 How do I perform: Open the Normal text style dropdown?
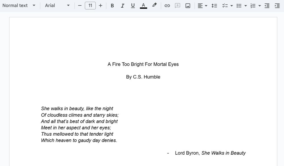(19, 5)
